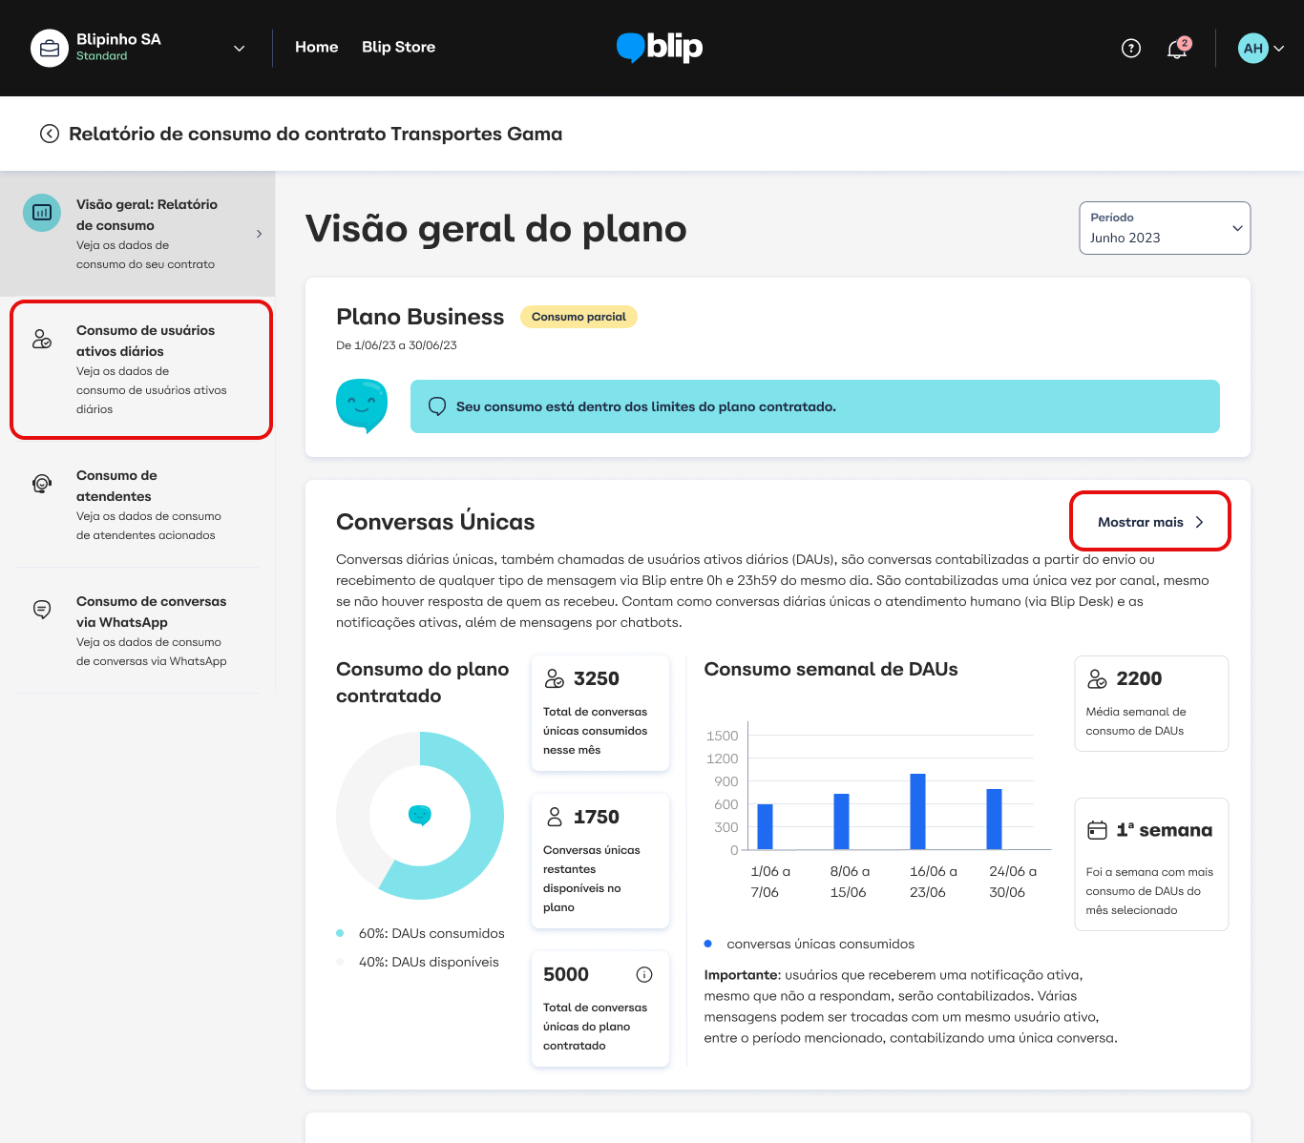Click the chevron on Visão geral item
The width and height of the screenshot is (1304, 1143).
pos(259,234)
